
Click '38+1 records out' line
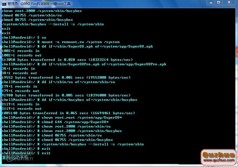tap(19, 73)
